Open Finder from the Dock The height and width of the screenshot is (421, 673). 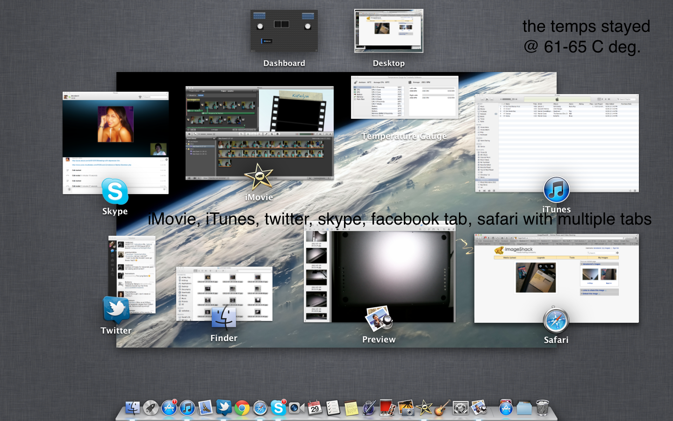(132, 408)
